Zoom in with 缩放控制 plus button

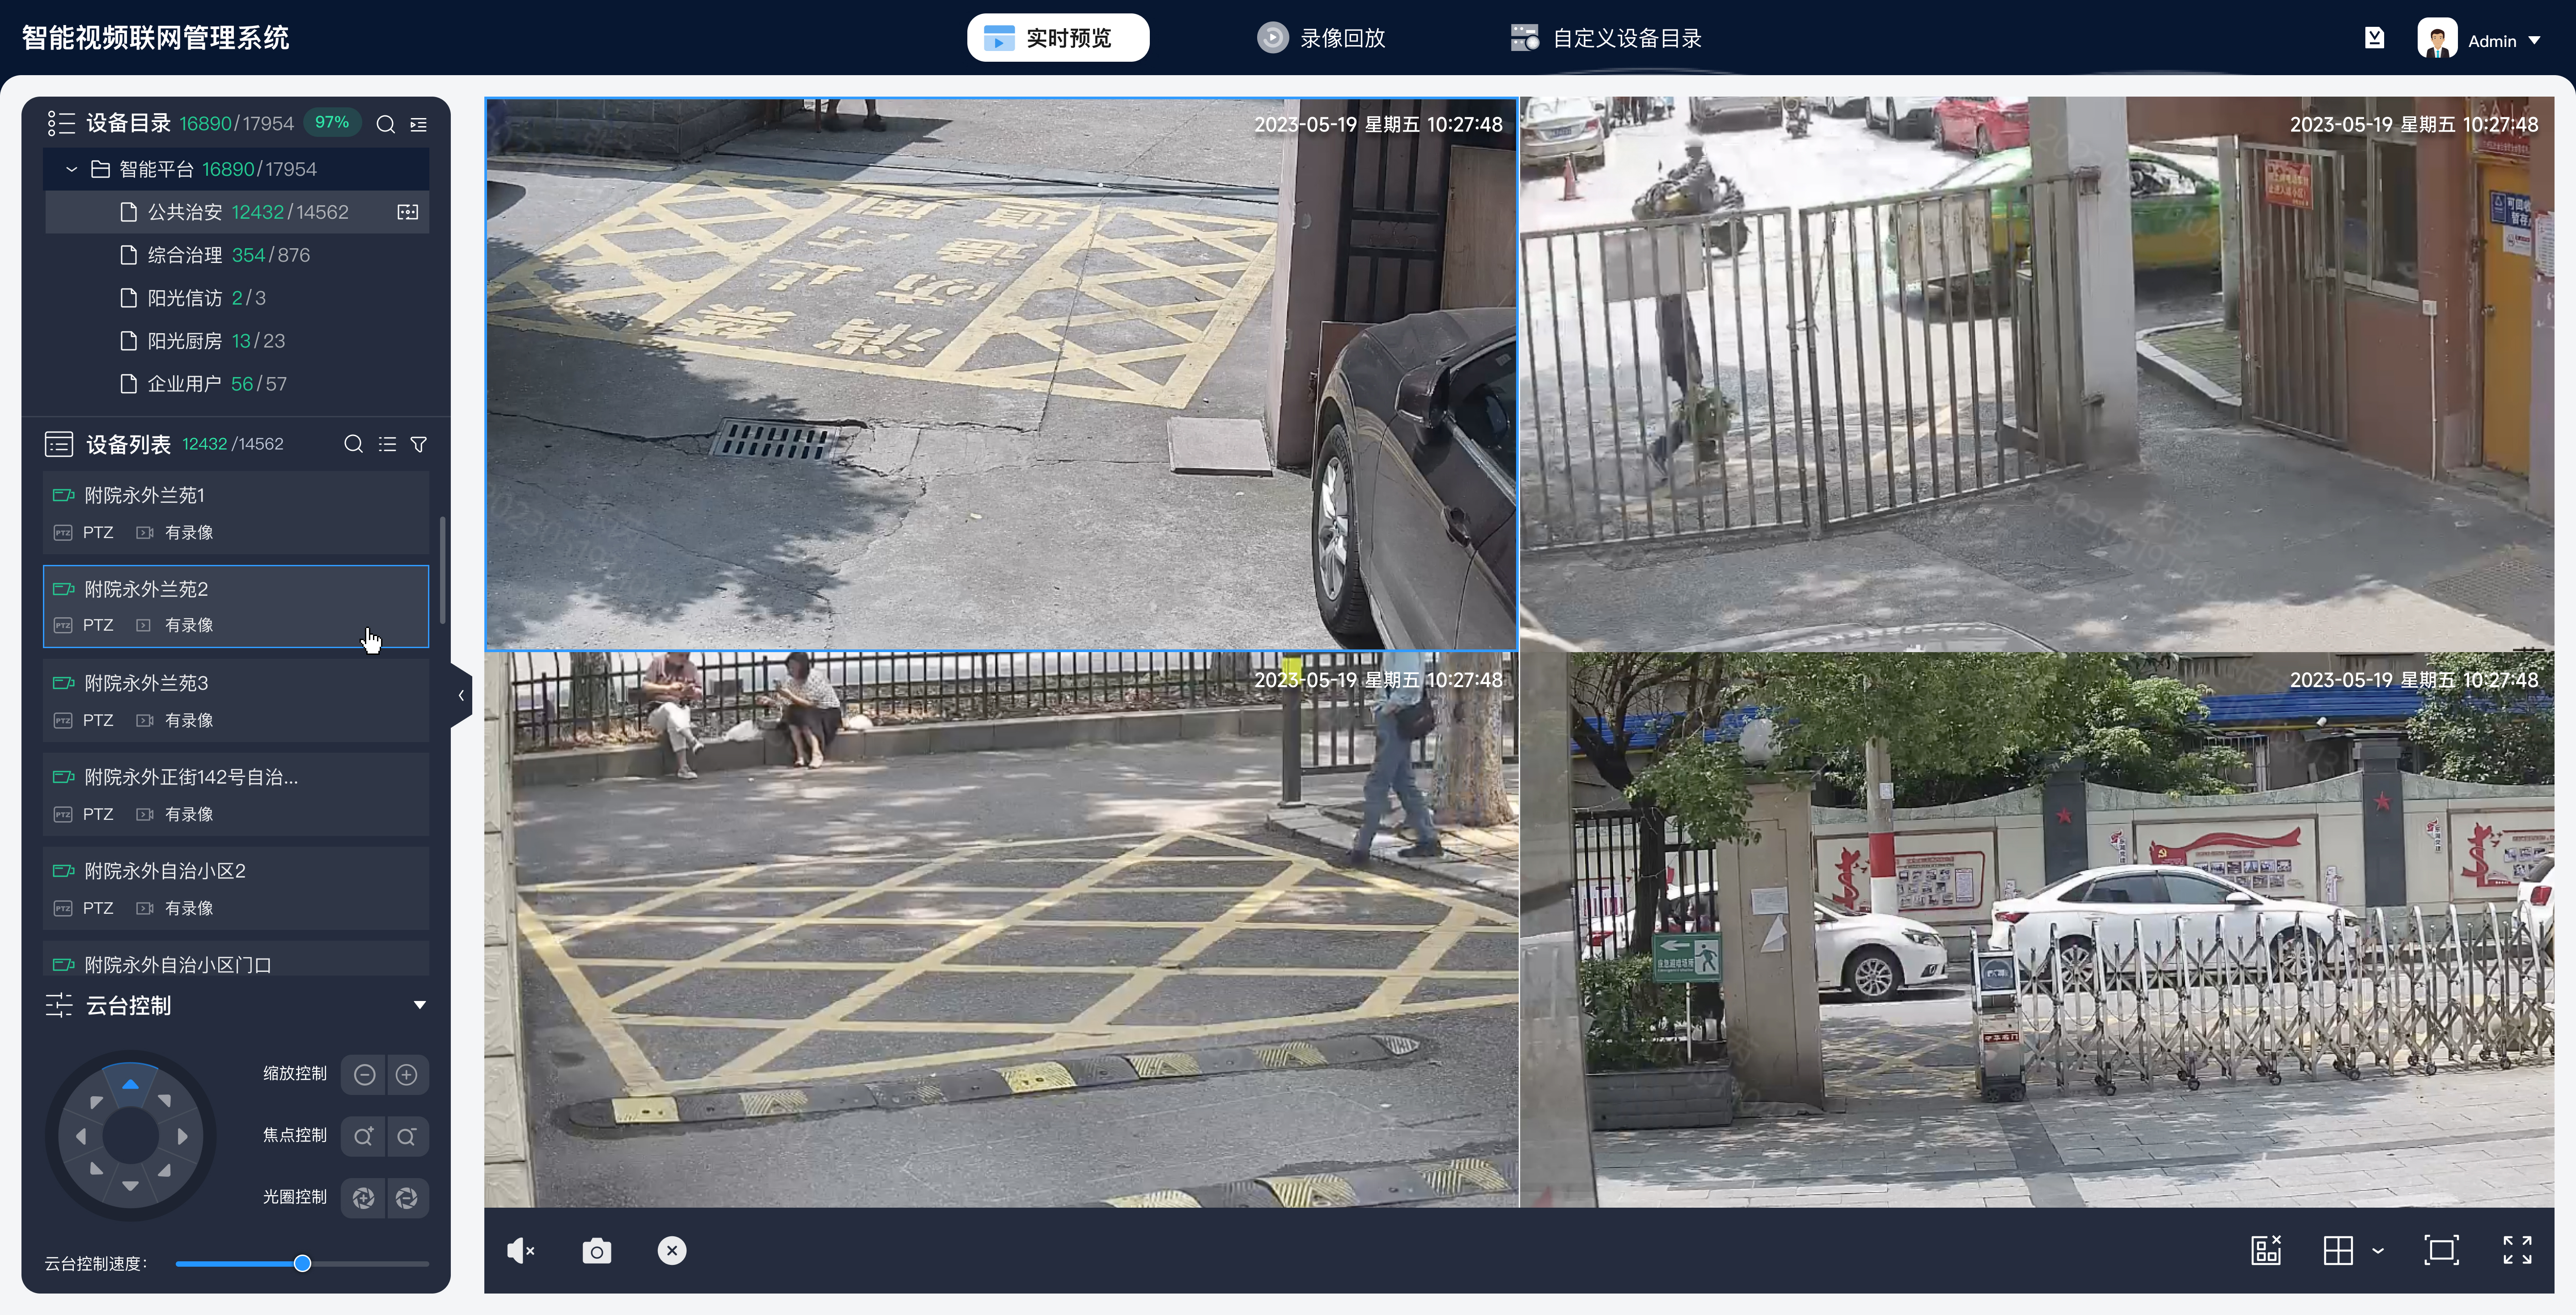[407, 1074]
